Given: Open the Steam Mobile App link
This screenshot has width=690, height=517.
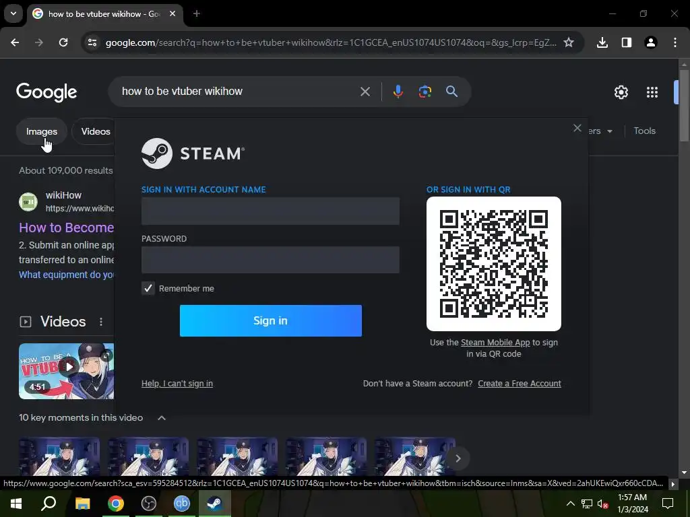Looking at the screenshot, I should click(495, 343).
